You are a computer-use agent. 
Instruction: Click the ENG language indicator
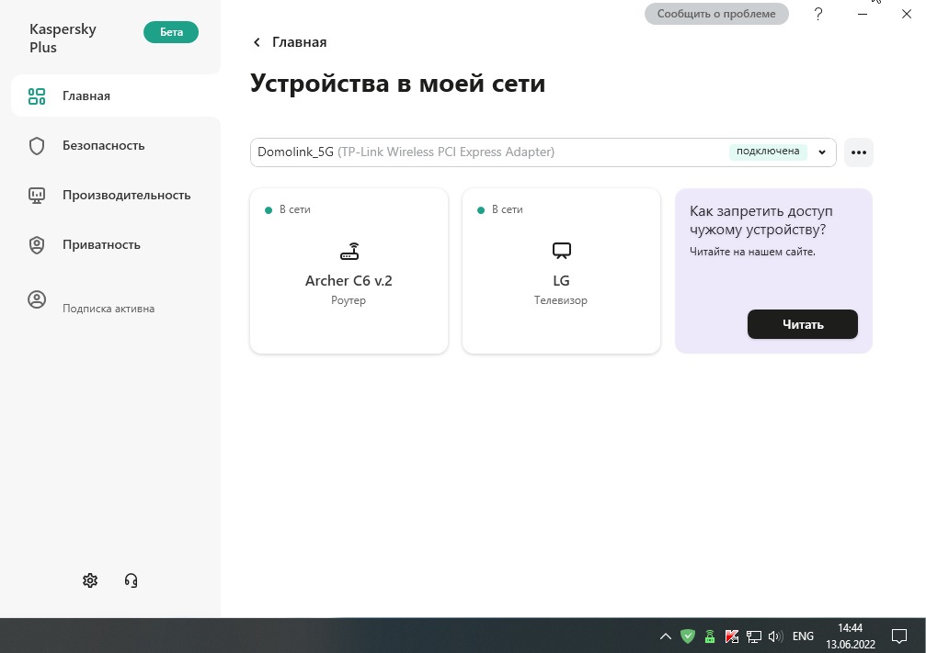803,636
